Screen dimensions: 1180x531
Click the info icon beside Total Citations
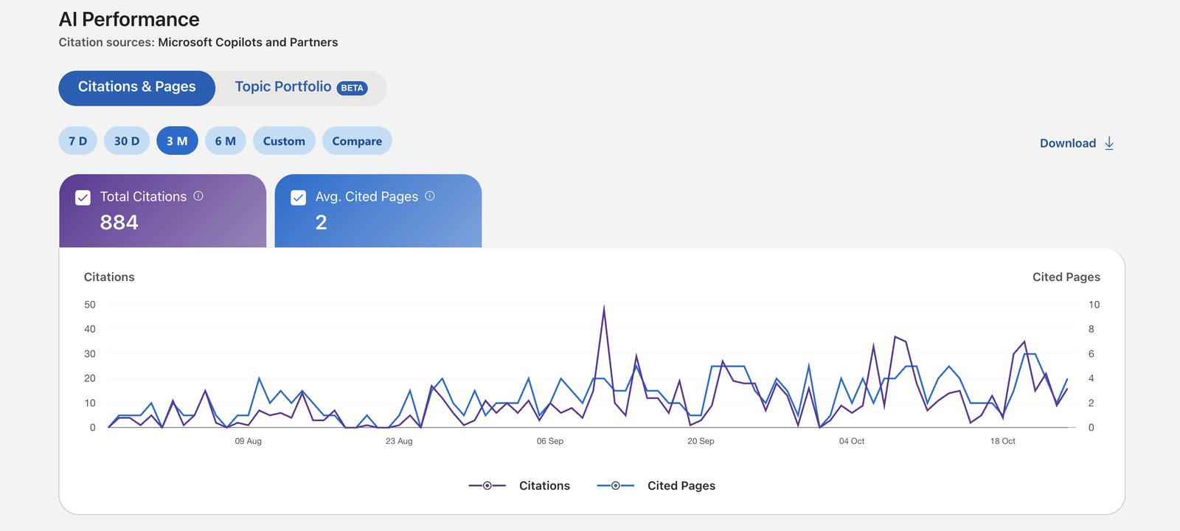198,196
